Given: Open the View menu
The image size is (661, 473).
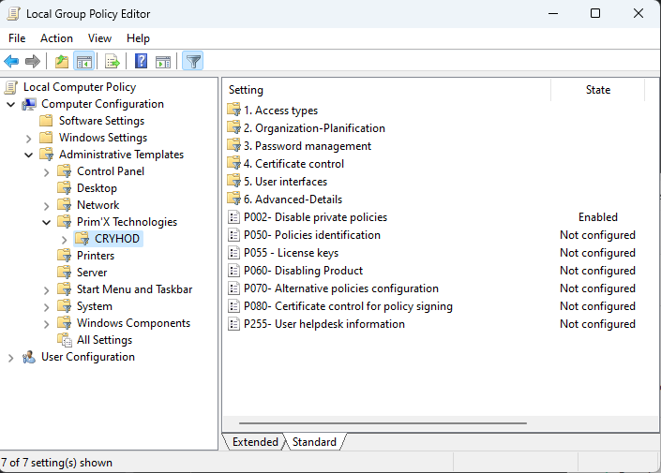Looking at the screenshot, I should [x=99, y=38].
